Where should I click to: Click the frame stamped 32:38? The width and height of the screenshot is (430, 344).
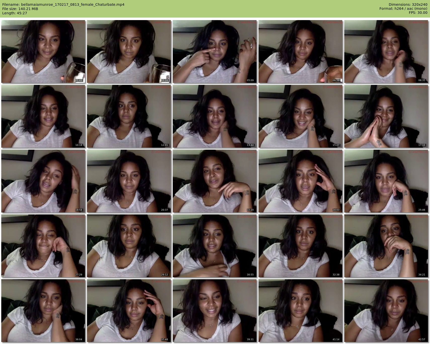[x=300, y=246]
